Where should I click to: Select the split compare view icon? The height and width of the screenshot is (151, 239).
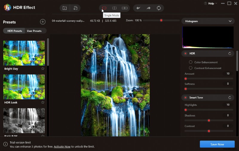114,8
